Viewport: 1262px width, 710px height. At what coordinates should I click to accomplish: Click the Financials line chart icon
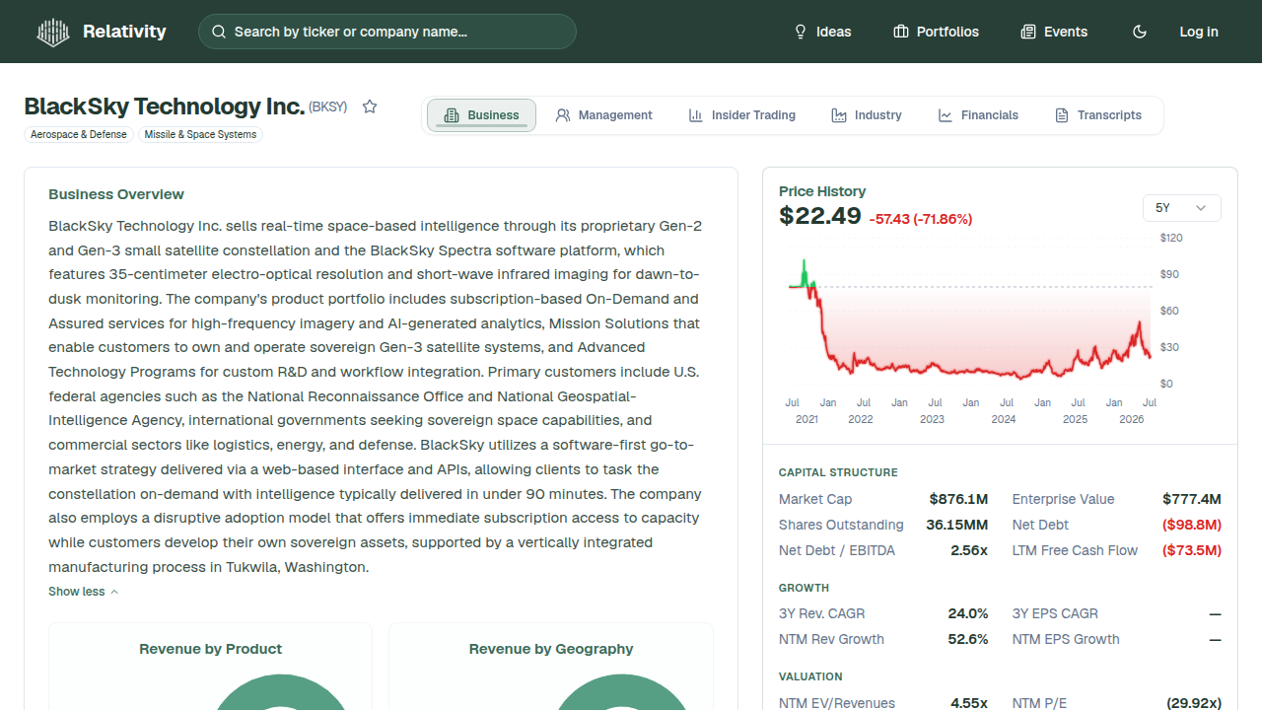tap(946, 115)
